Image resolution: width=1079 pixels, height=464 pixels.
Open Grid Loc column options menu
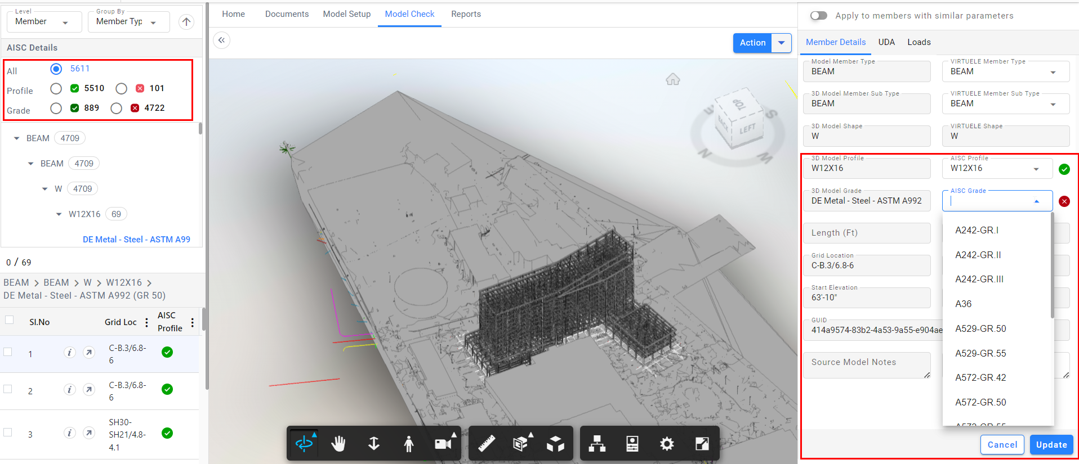146,322
